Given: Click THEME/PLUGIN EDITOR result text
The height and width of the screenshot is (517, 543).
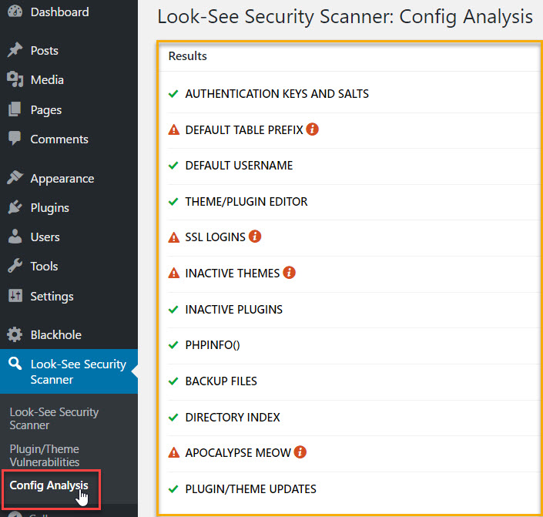Looking at the screenshot, I should 246,201.
